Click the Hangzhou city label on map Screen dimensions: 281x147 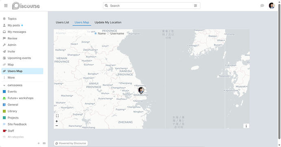[134, 107]
